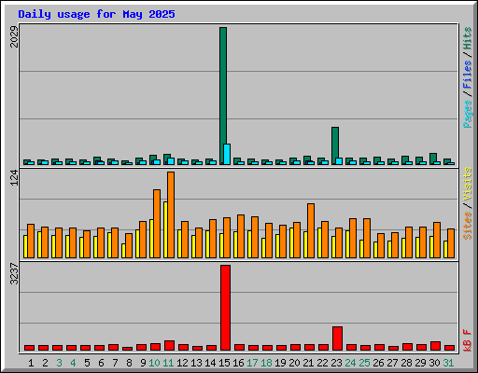Screen dimensions: 478x373
Task: Select the tall red KB bar for day 15
Action: [225, 308]
